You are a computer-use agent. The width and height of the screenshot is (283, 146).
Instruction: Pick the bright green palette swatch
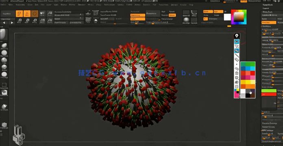[x=253, y=64]
